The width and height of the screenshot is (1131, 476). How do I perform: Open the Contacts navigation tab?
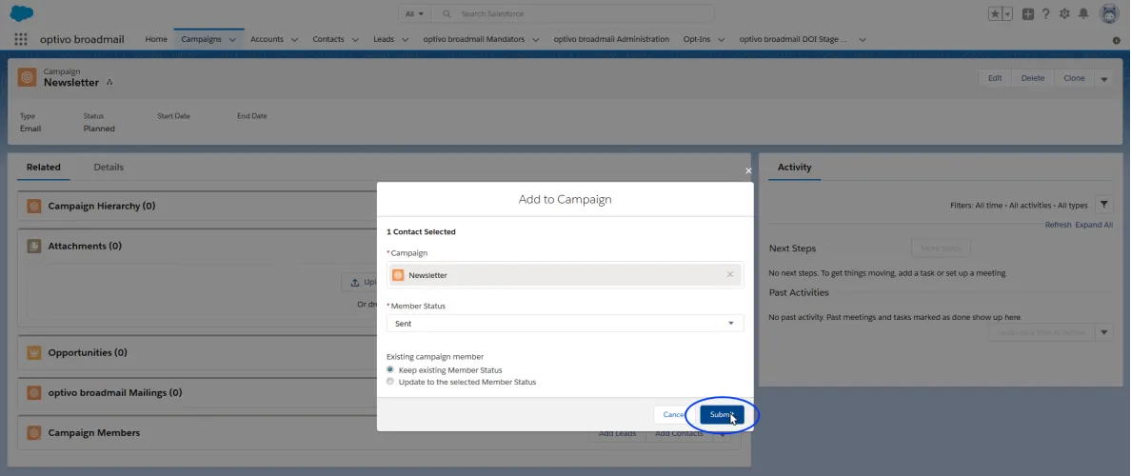[328, 39]
